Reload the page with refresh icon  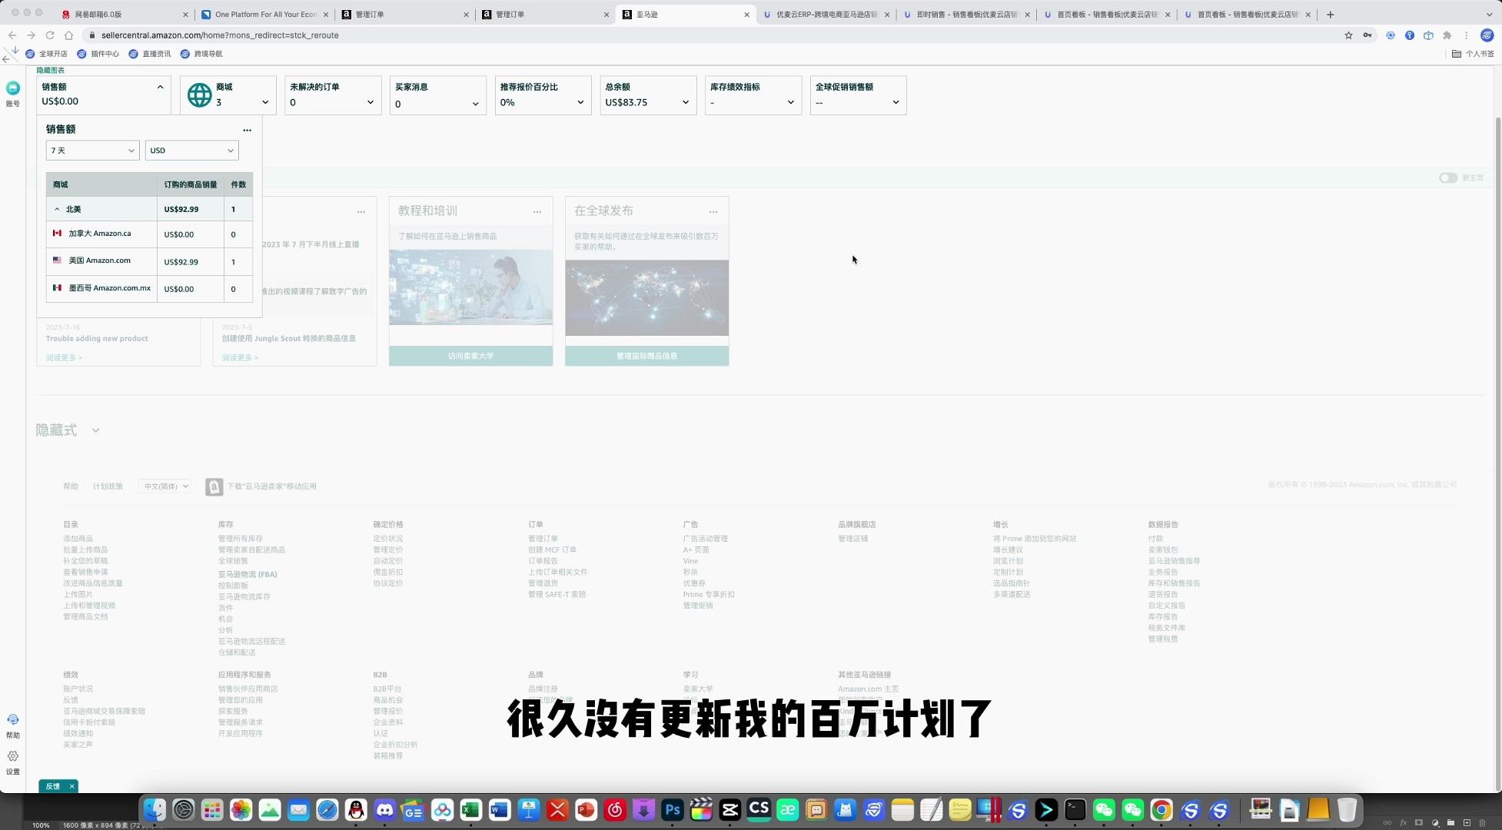point(50,35)
